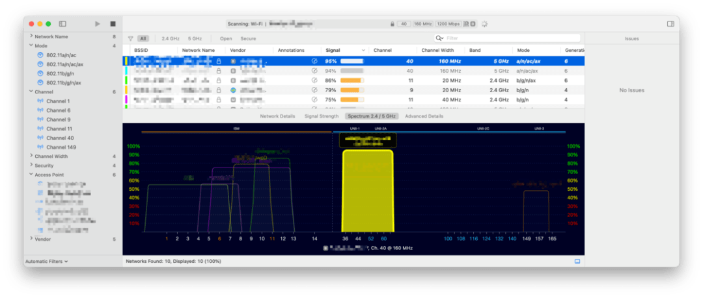This screenshot has width=703, height=298.
Task: Enable the 5 GHz band filter
Action: click(x=195, y=39)
